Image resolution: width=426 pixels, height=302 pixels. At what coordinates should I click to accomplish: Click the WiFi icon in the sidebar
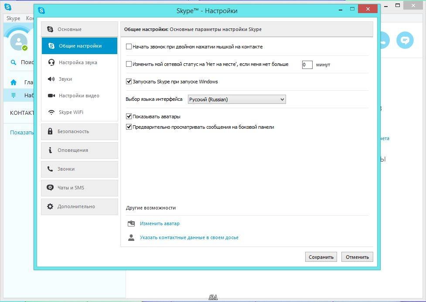[51, 112]
